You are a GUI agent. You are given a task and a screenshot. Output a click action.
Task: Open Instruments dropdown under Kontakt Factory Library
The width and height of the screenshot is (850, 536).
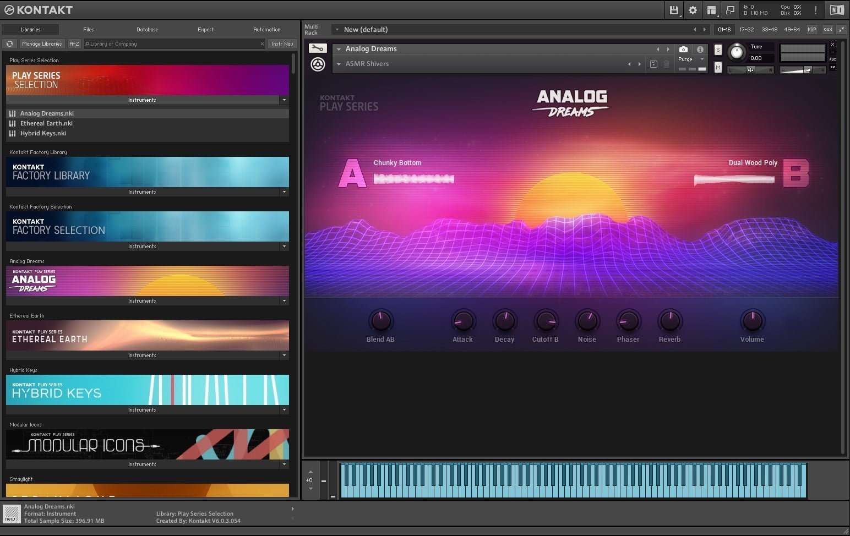click(x=284, y=192)
